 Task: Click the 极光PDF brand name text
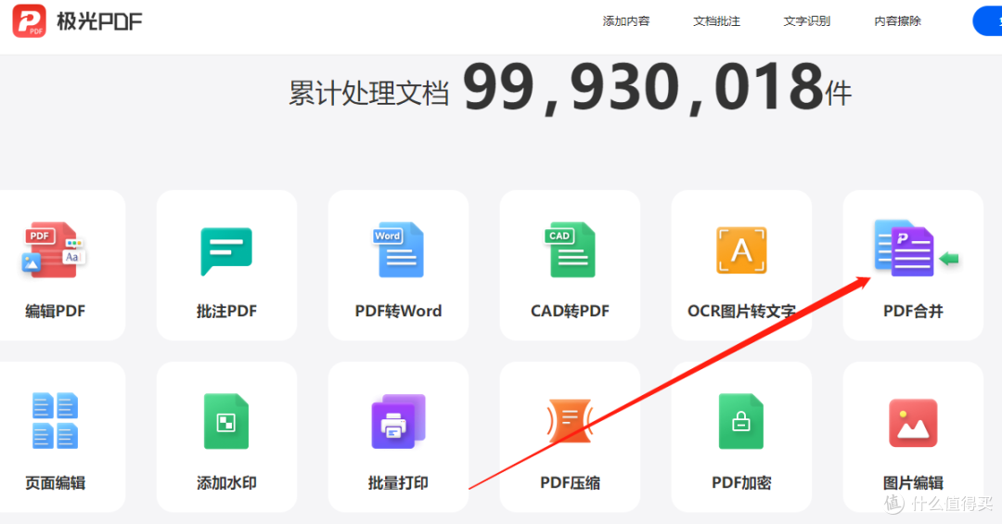99,21
